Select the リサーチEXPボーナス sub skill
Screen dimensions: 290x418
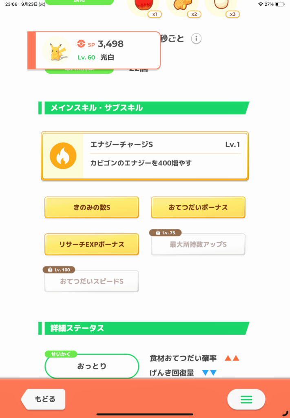pos(92,244)
